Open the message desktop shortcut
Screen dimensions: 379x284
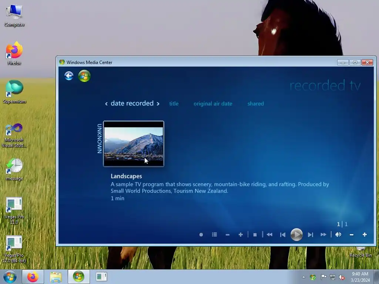coord(14,169)
